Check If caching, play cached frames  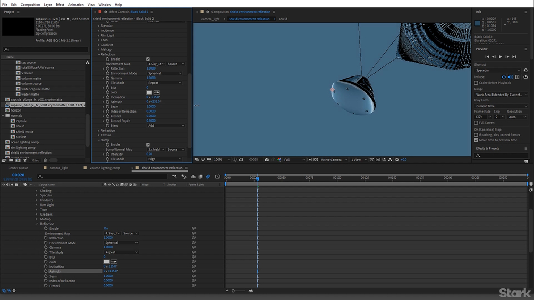click(x=476, y=135)
